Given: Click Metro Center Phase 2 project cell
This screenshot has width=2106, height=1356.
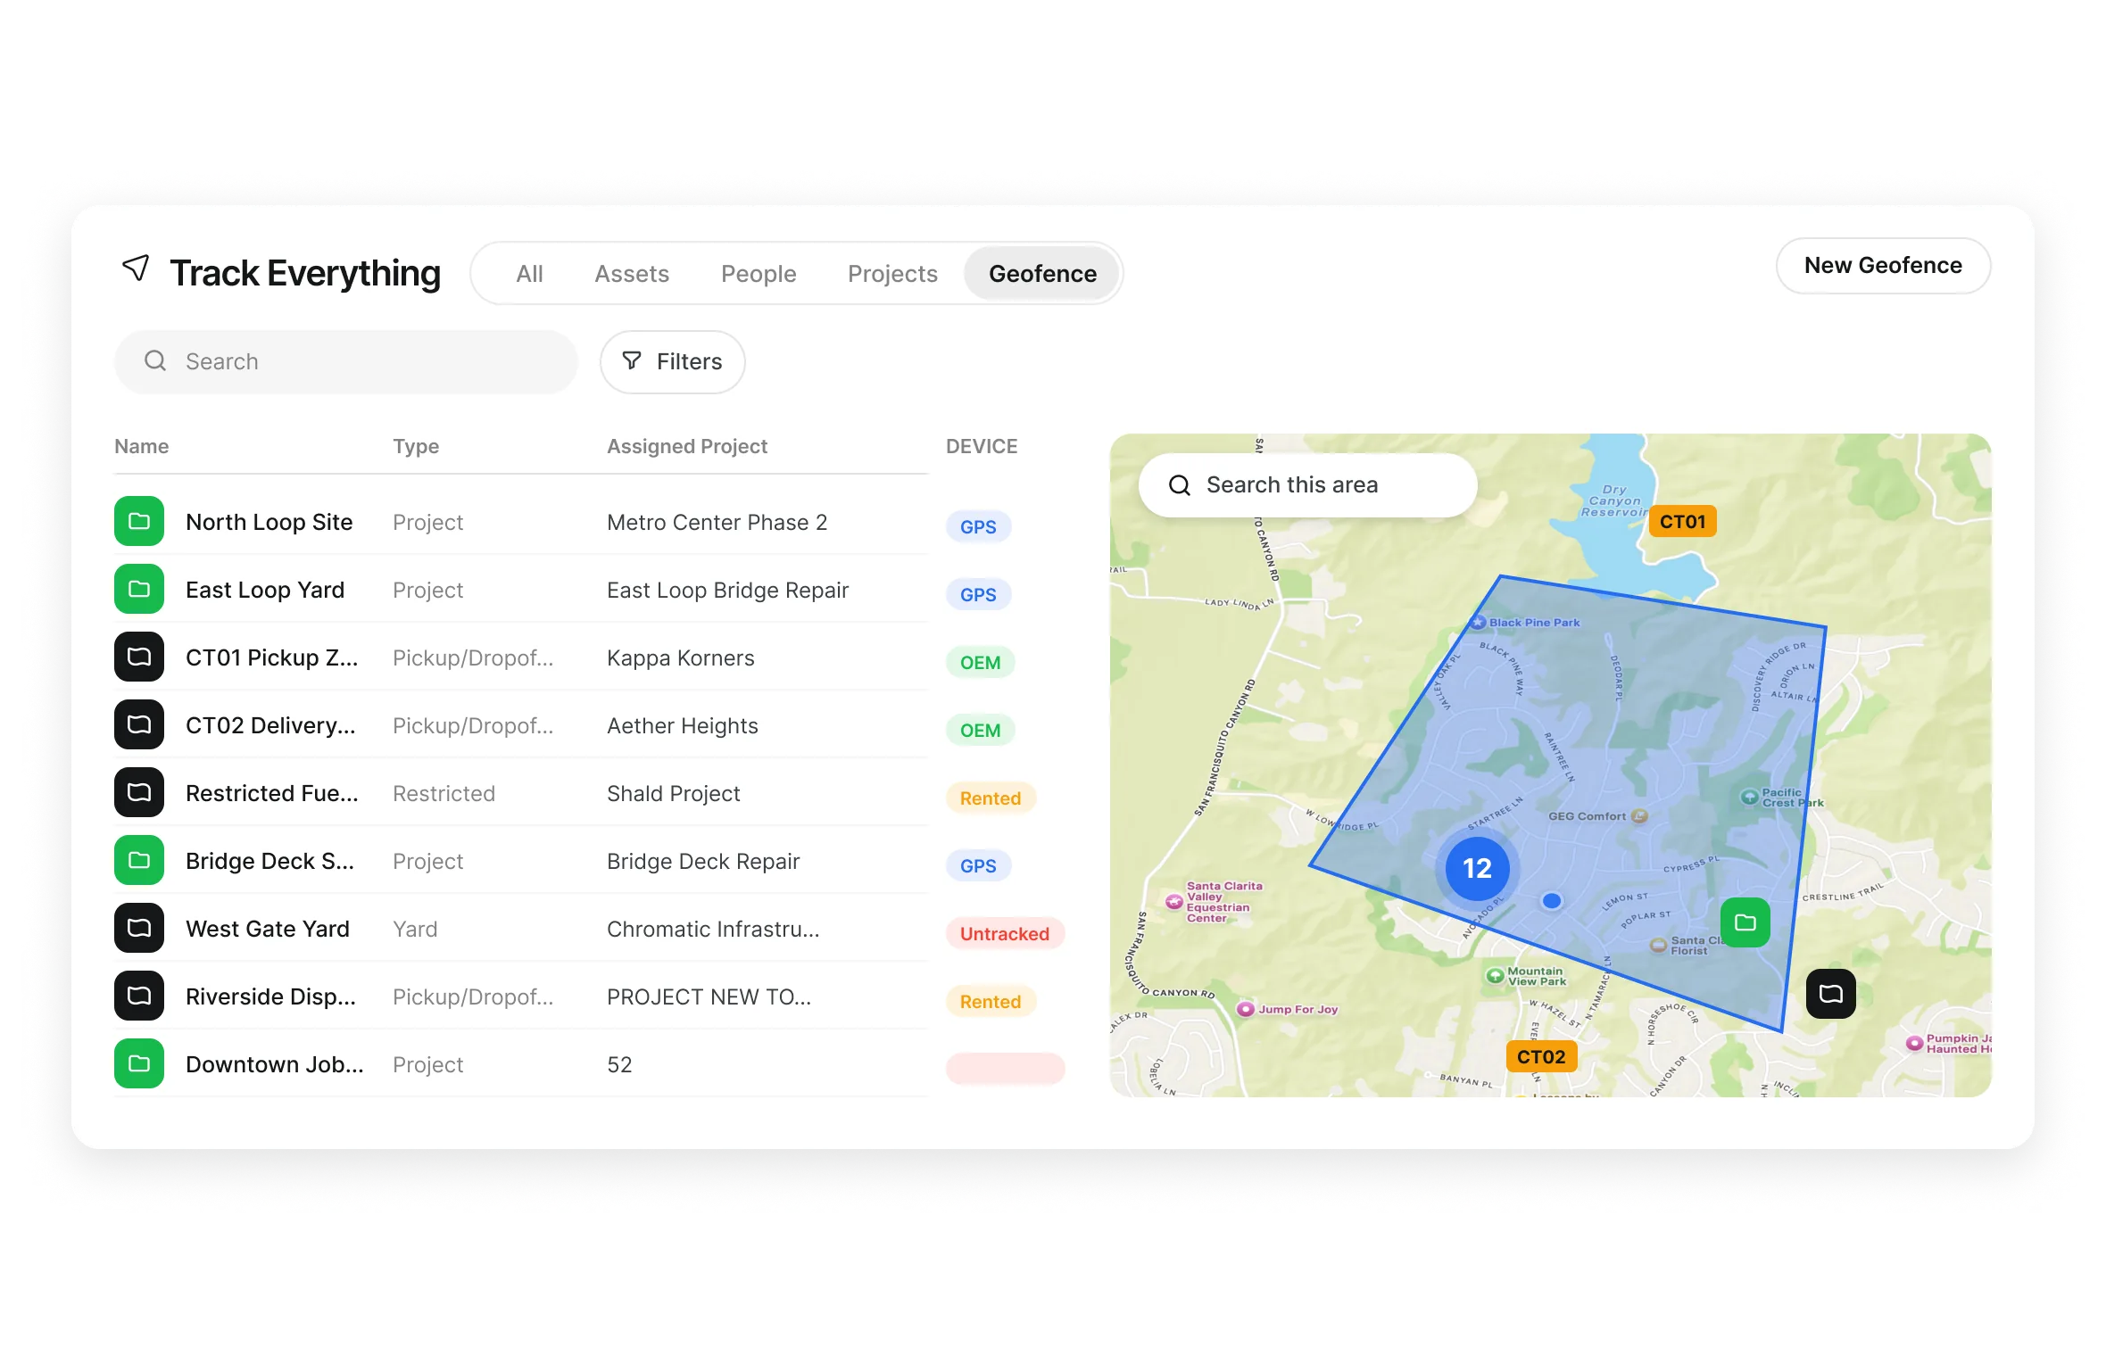Looking at the screenshot, I should pyautogui.click(x=717, y=522).
